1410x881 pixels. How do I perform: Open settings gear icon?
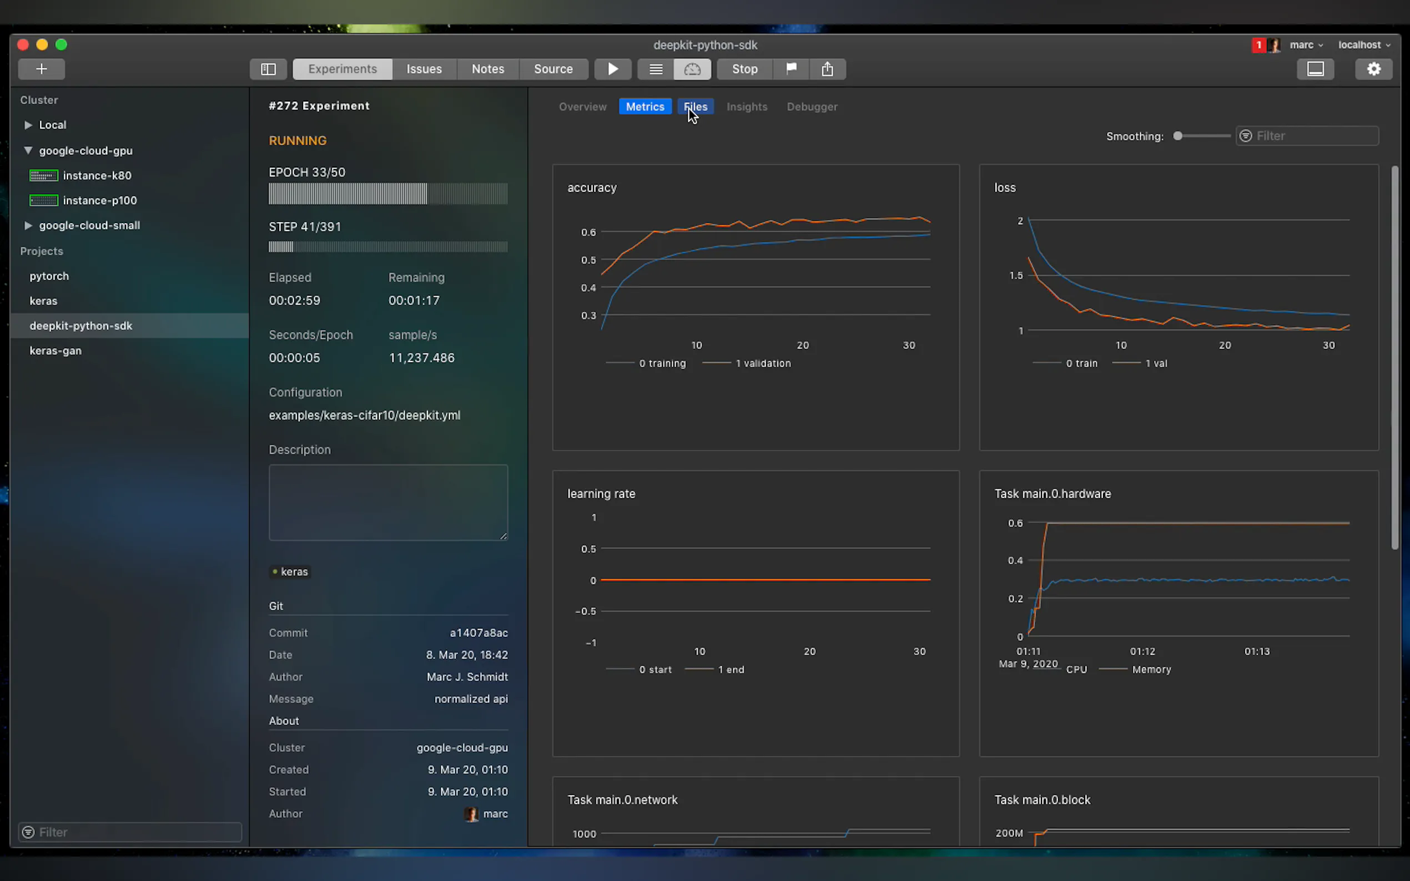pos(1373,69)
